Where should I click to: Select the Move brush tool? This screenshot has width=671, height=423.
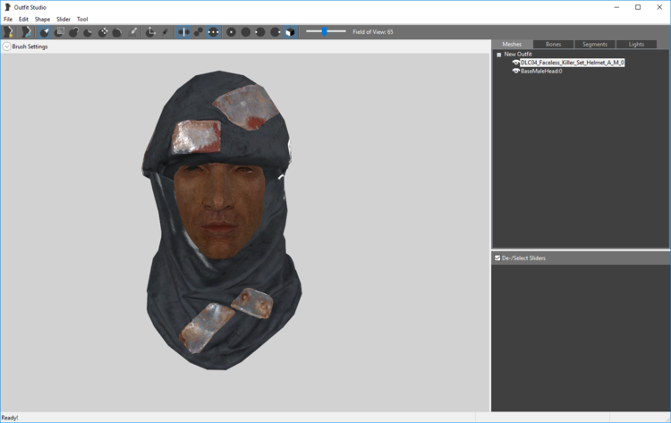coord(103,31)
